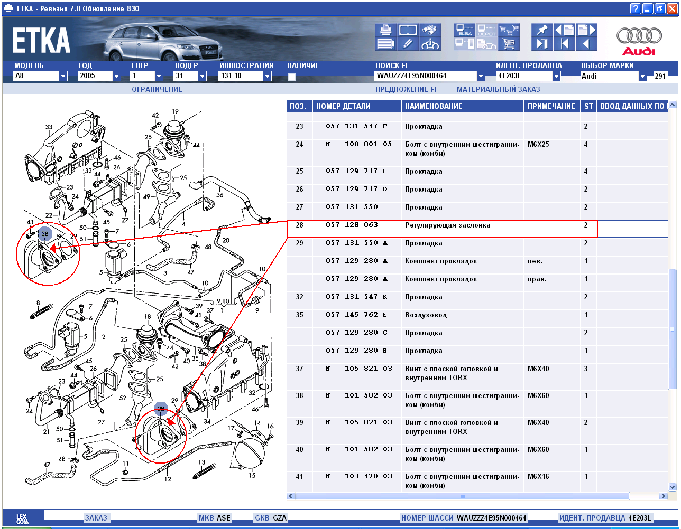Click the three shopping carts icon

[509, 30]
